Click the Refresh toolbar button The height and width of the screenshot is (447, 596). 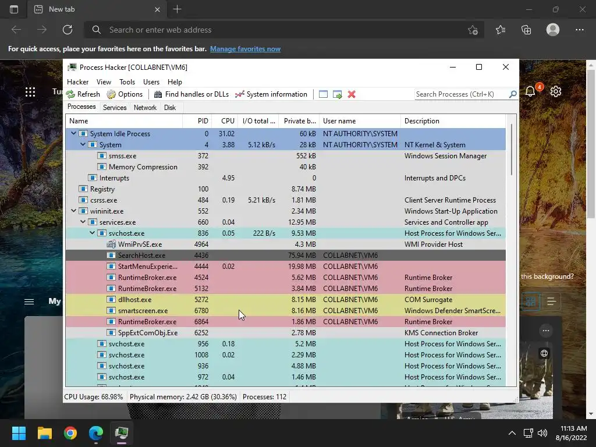pos(83,94)
